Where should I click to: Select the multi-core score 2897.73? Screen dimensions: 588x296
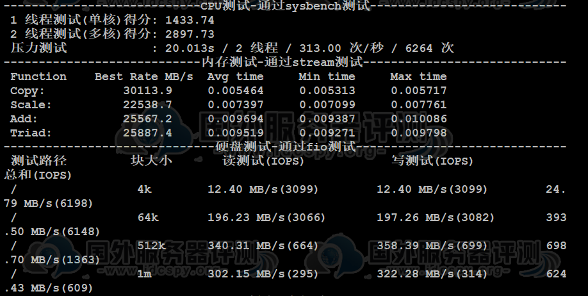pos(190,34)
